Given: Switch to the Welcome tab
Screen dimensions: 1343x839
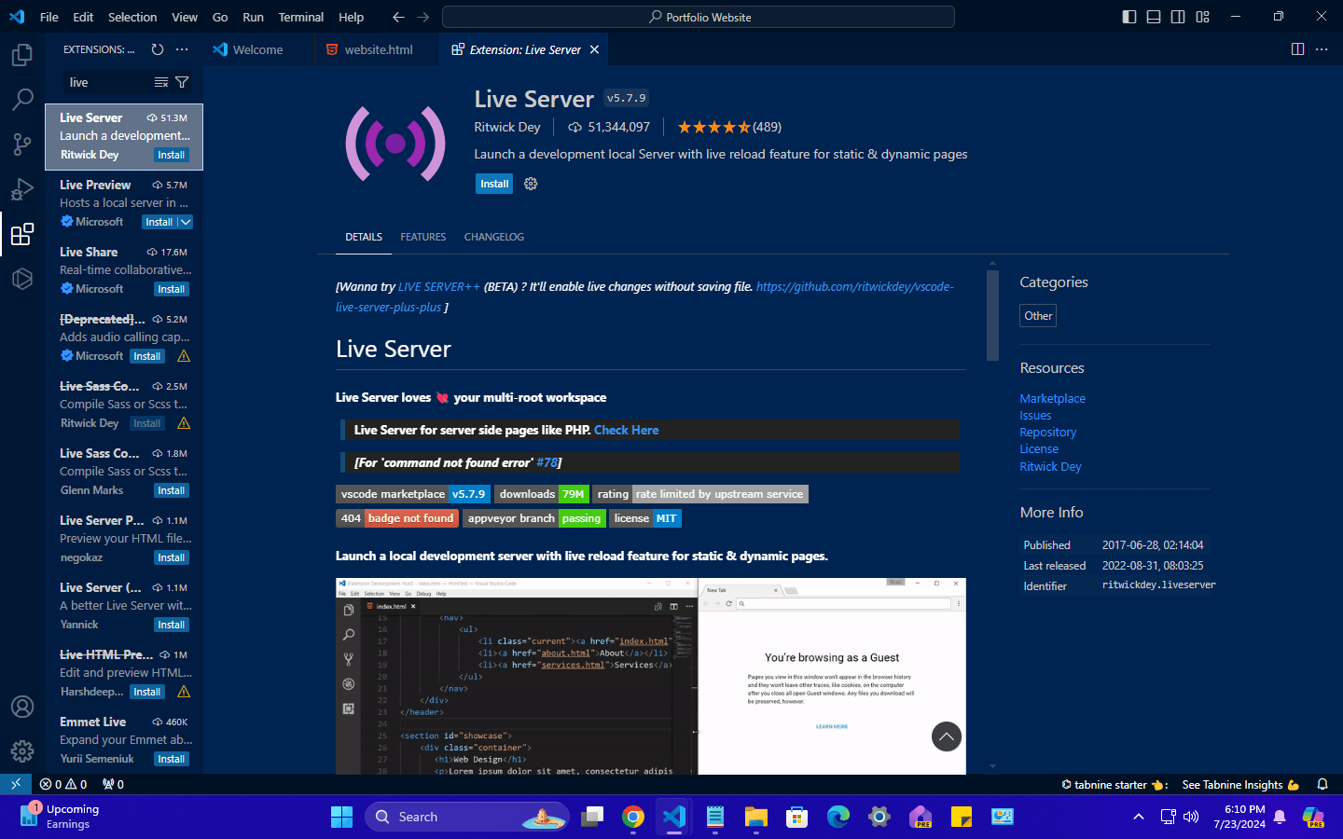Looking at the screenshot, I should (x=258, y=49).
